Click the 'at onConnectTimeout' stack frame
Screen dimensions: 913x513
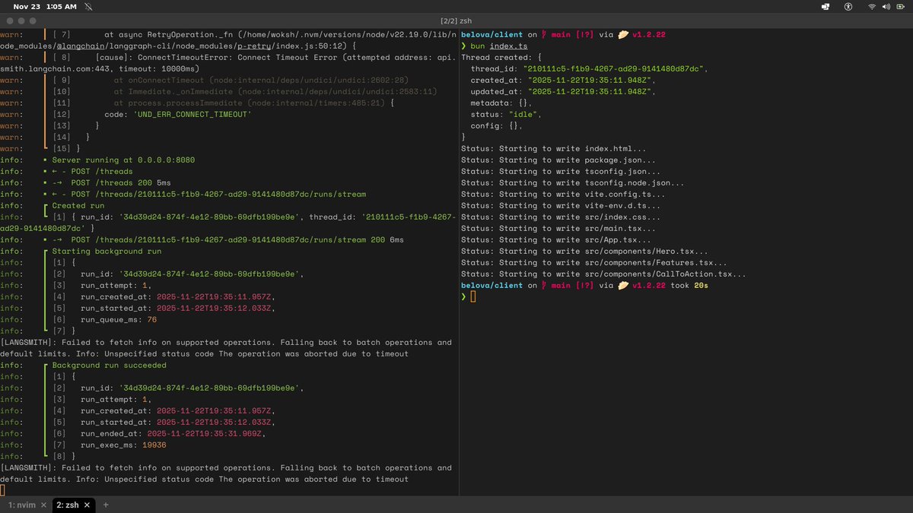pos(262,81)
